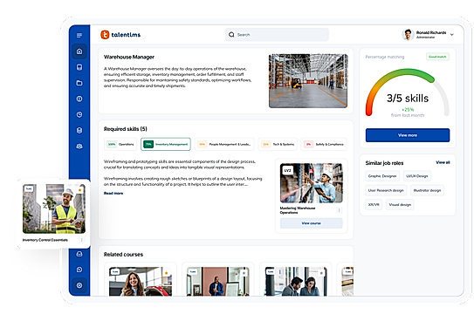Click the Similar job roles heading
This screenshot has height=321, width=474.
pos(384,163)
